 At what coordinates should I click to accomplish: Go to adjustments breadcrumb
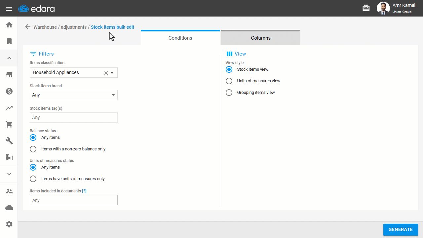(x=74, y=27)
